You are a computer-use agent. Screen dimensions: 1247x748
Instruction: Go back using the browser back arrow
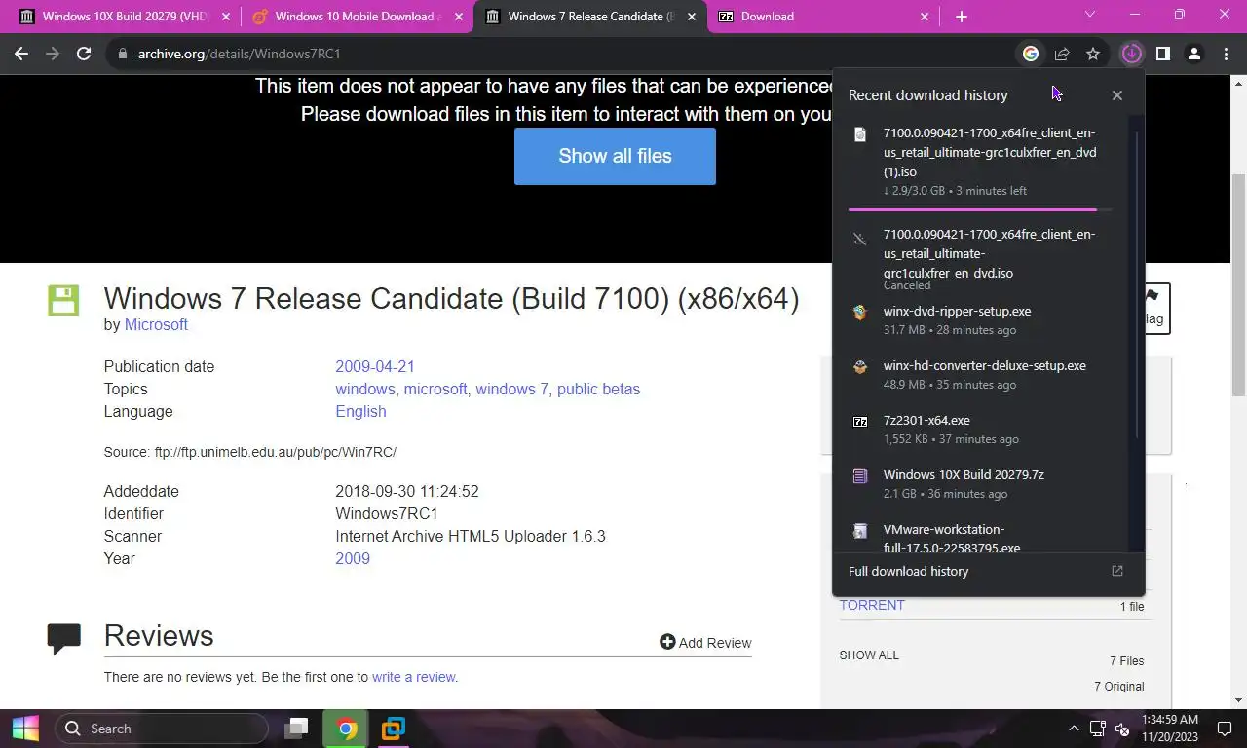(21, 54)
